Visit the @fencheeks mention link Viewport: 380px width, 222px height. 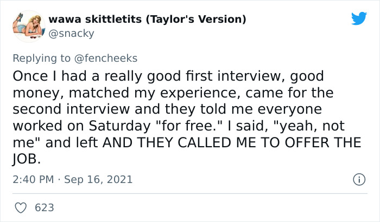[x=106, y=58]
